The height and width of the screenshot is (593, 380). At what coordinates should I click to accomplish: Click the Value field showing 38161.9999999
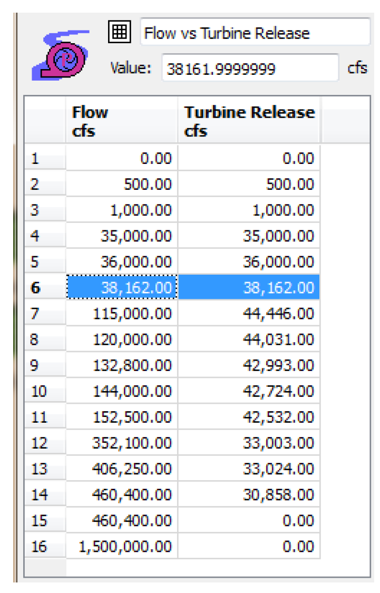tap(250, 68)
